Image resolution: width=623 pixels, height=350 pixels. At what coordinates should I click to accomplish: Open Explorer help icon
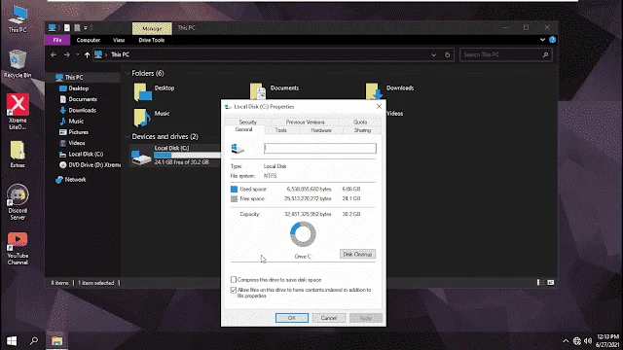pyautogui.click(x=552, y=40)
